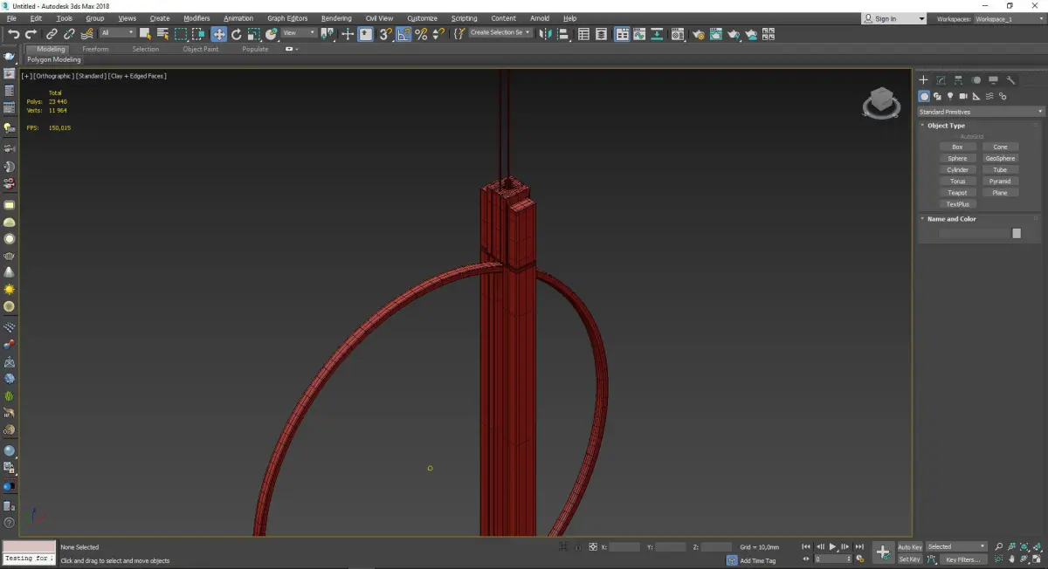Click the Zoom magnifier navigation icon
Image resolution: width=1048 pixels, height=569 pixels.
pyautogui.click(x=998, y=546)
